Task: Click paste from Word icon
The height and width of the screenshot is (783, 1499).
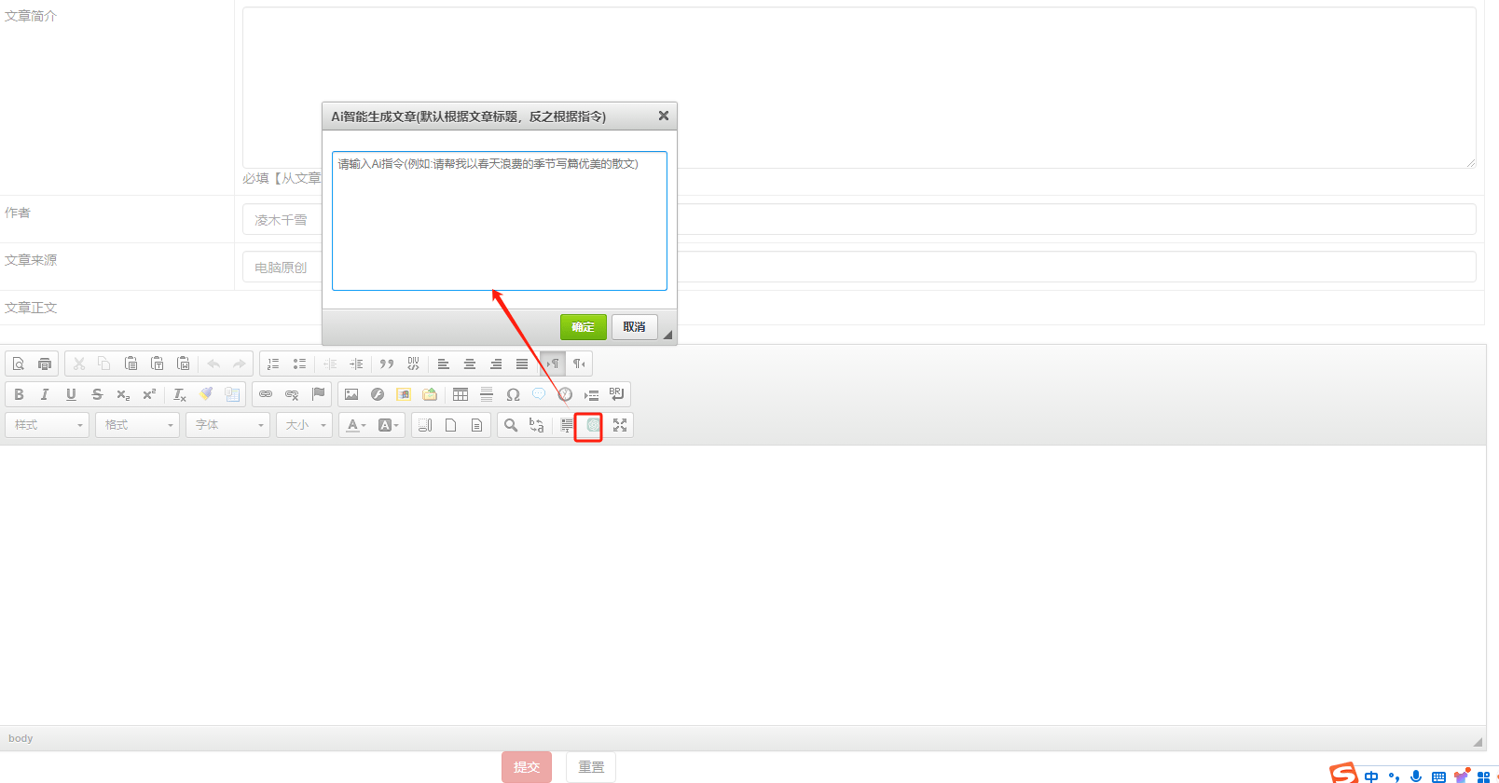Action: click(183, 364)
